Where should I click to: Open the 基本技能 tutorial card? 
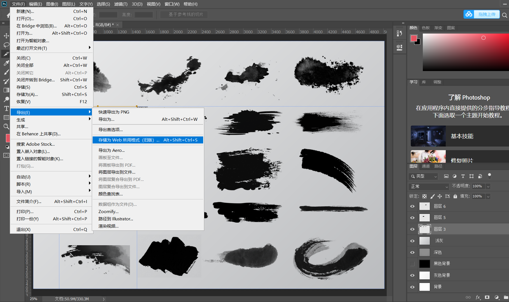click(x=460, y=136)
